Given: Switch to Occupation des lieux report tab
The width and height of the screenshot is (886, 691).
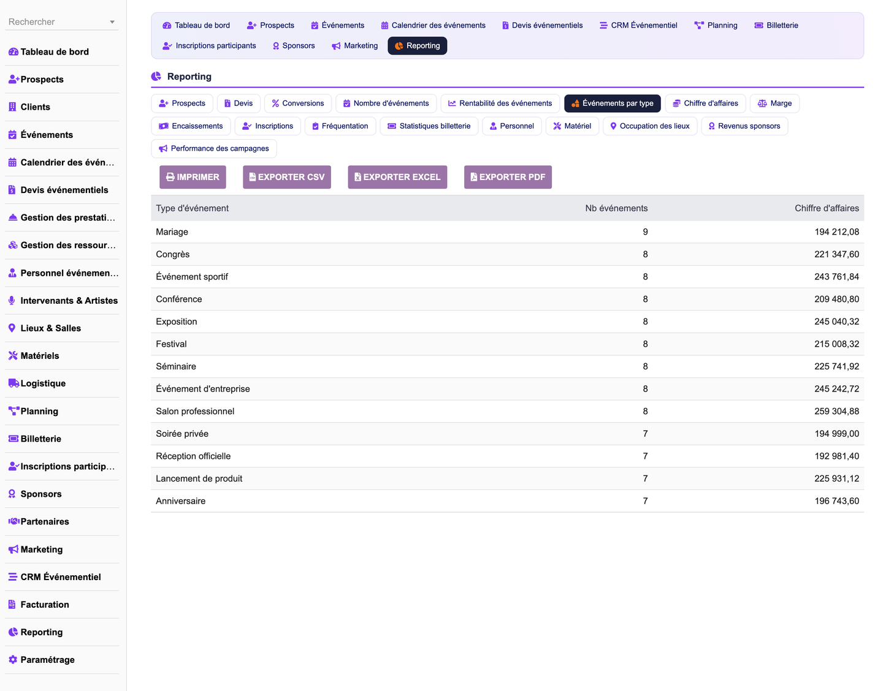Looking at the screenshot, I should [x=650, y=126].
